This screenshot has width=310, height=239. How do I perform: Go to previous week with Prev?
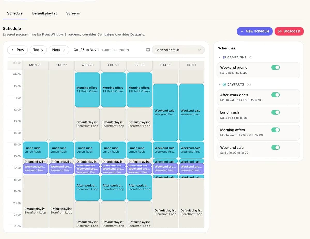click(x=18, y=50)
